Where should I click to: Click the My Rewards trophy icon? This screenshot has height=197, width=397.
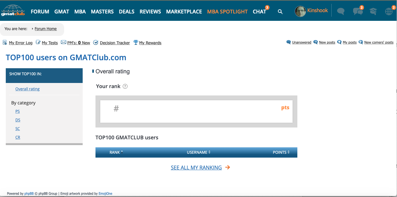(x=136, y=42)
